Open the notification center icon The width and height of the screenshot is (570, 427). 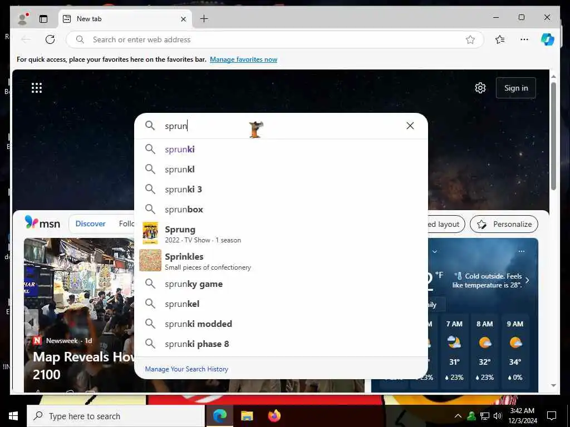click(552, 416)
